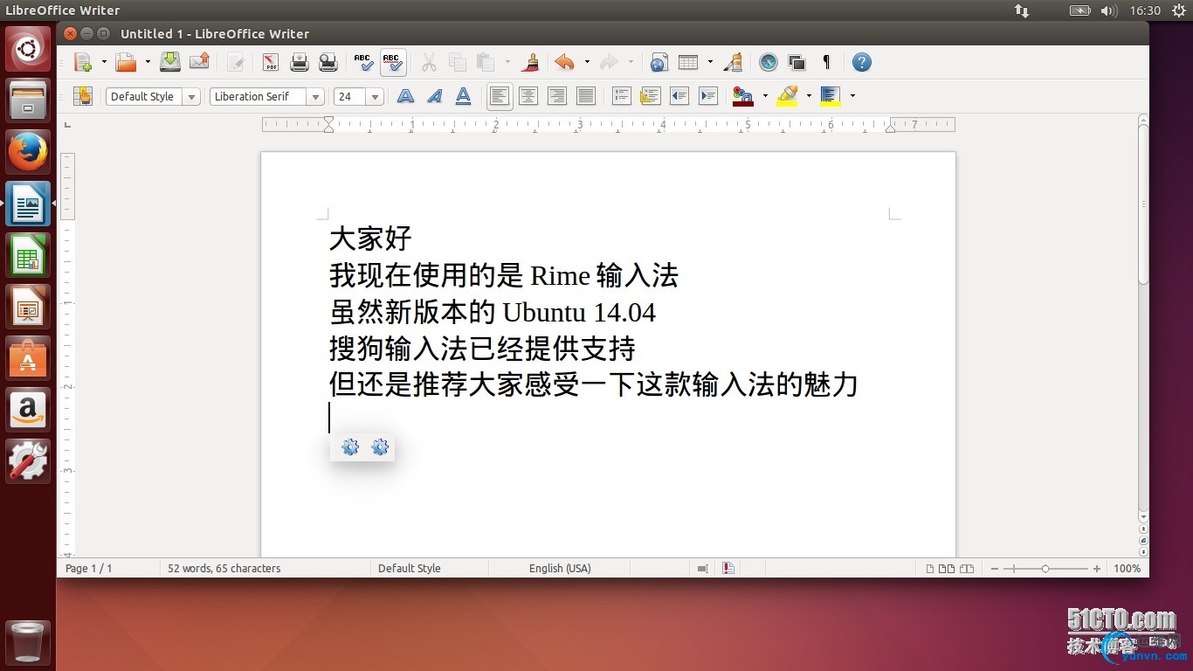Screen dimensions: 1193x671
Task: Open LibreOffice Calc from the launcher
Action: tap(28, 255)
